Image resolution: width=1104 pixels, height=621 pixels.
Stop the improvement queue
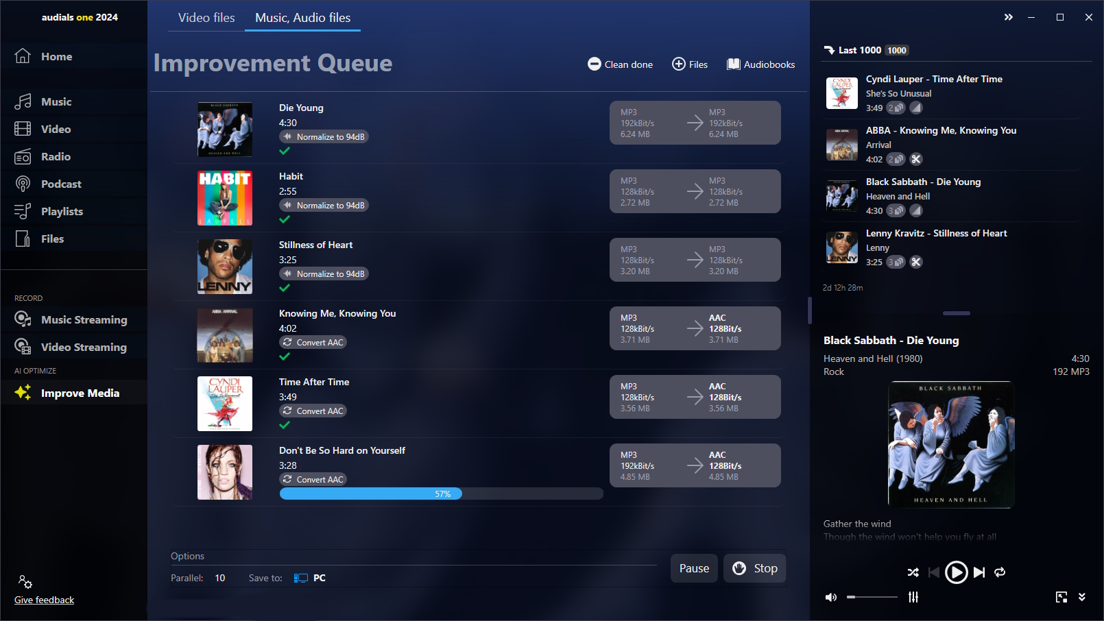755,568
